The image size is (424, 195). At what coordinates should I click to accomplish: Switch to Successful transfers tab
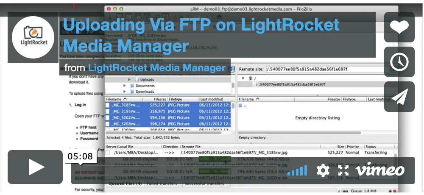click(204, 184)
